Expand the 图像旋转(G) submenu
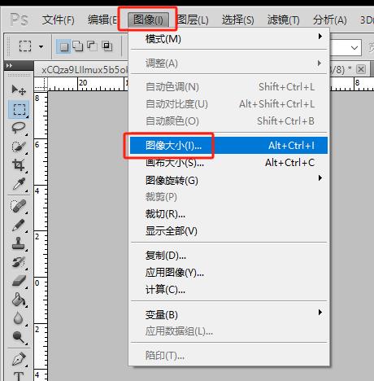The height and width of the screenshot is (381, 374). point(229,180)
